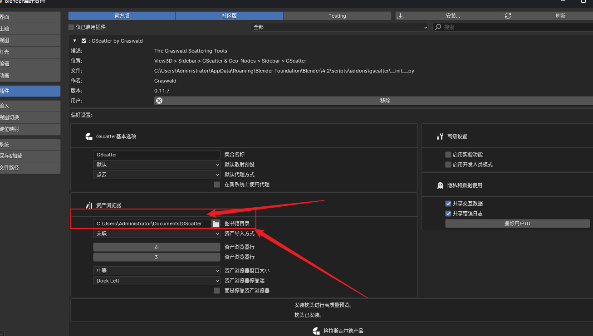Click the text "安装枕头进行高质量预览。"
Image resolution: width=593 pixels, height=336 pixels.
[323, 305]
